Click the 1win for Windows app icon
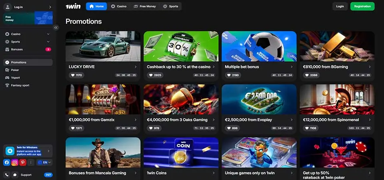The width and height of the screenshot is (384, 180). point(10,151)
